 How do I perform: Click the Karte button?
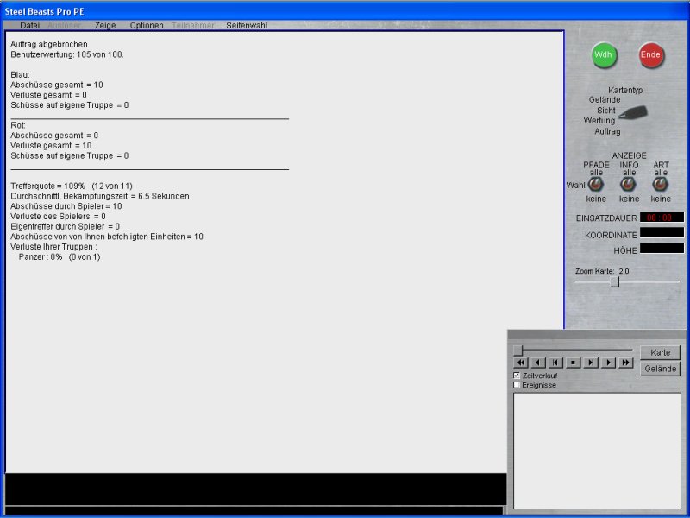pos(660,352)
